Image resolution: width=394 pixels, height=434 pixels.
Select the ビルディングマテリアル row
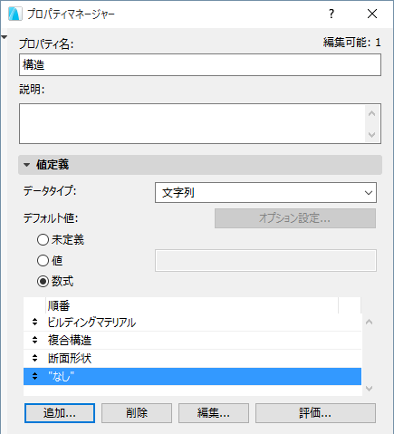pos(192,323)
